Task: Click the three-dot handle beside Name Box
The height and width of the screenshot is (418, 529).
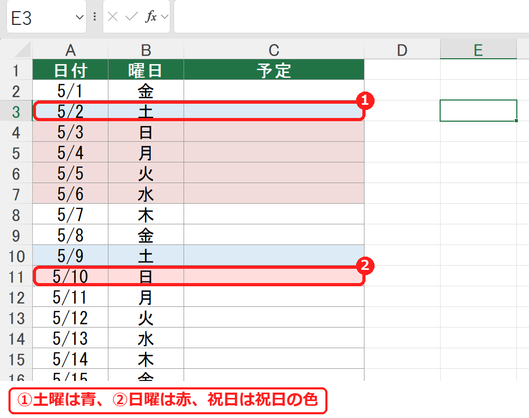Action: (x=95, y=16)
